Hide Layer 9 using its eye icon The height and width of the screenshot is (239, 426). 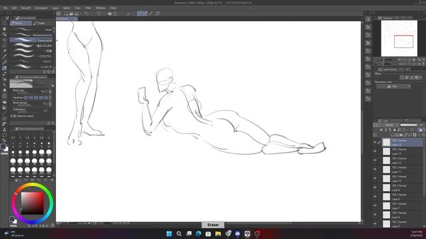pyautogui.click(x=375, y=187)
